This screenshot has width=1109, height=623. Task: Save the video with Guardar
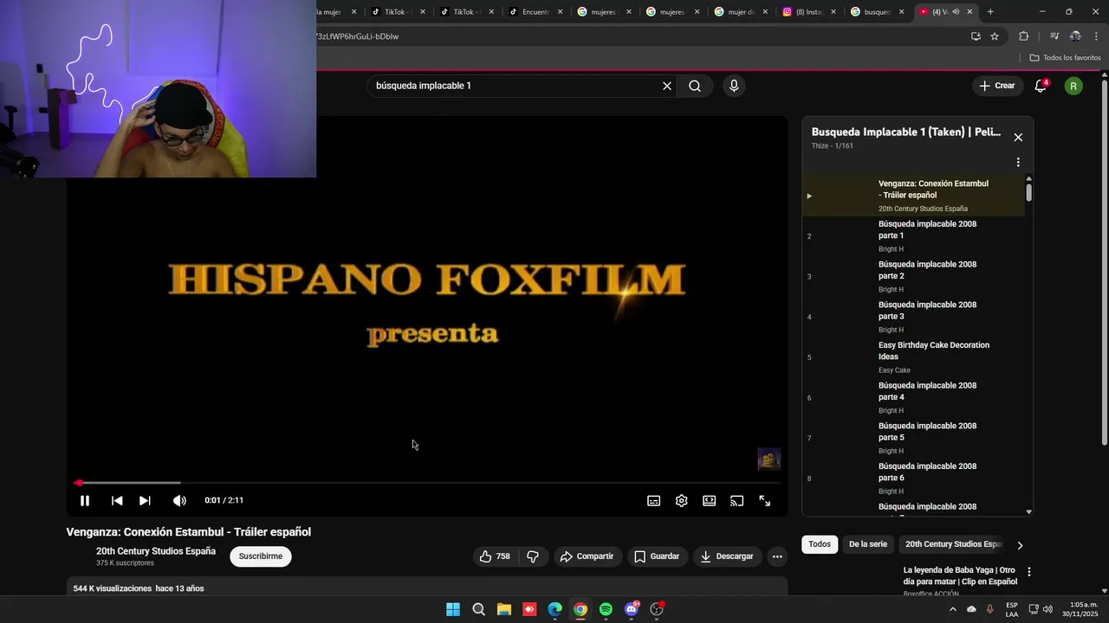[x=657, y=556]
